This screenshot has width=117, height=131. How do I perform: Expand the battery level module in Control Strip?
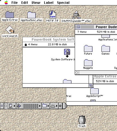point(29,106)
